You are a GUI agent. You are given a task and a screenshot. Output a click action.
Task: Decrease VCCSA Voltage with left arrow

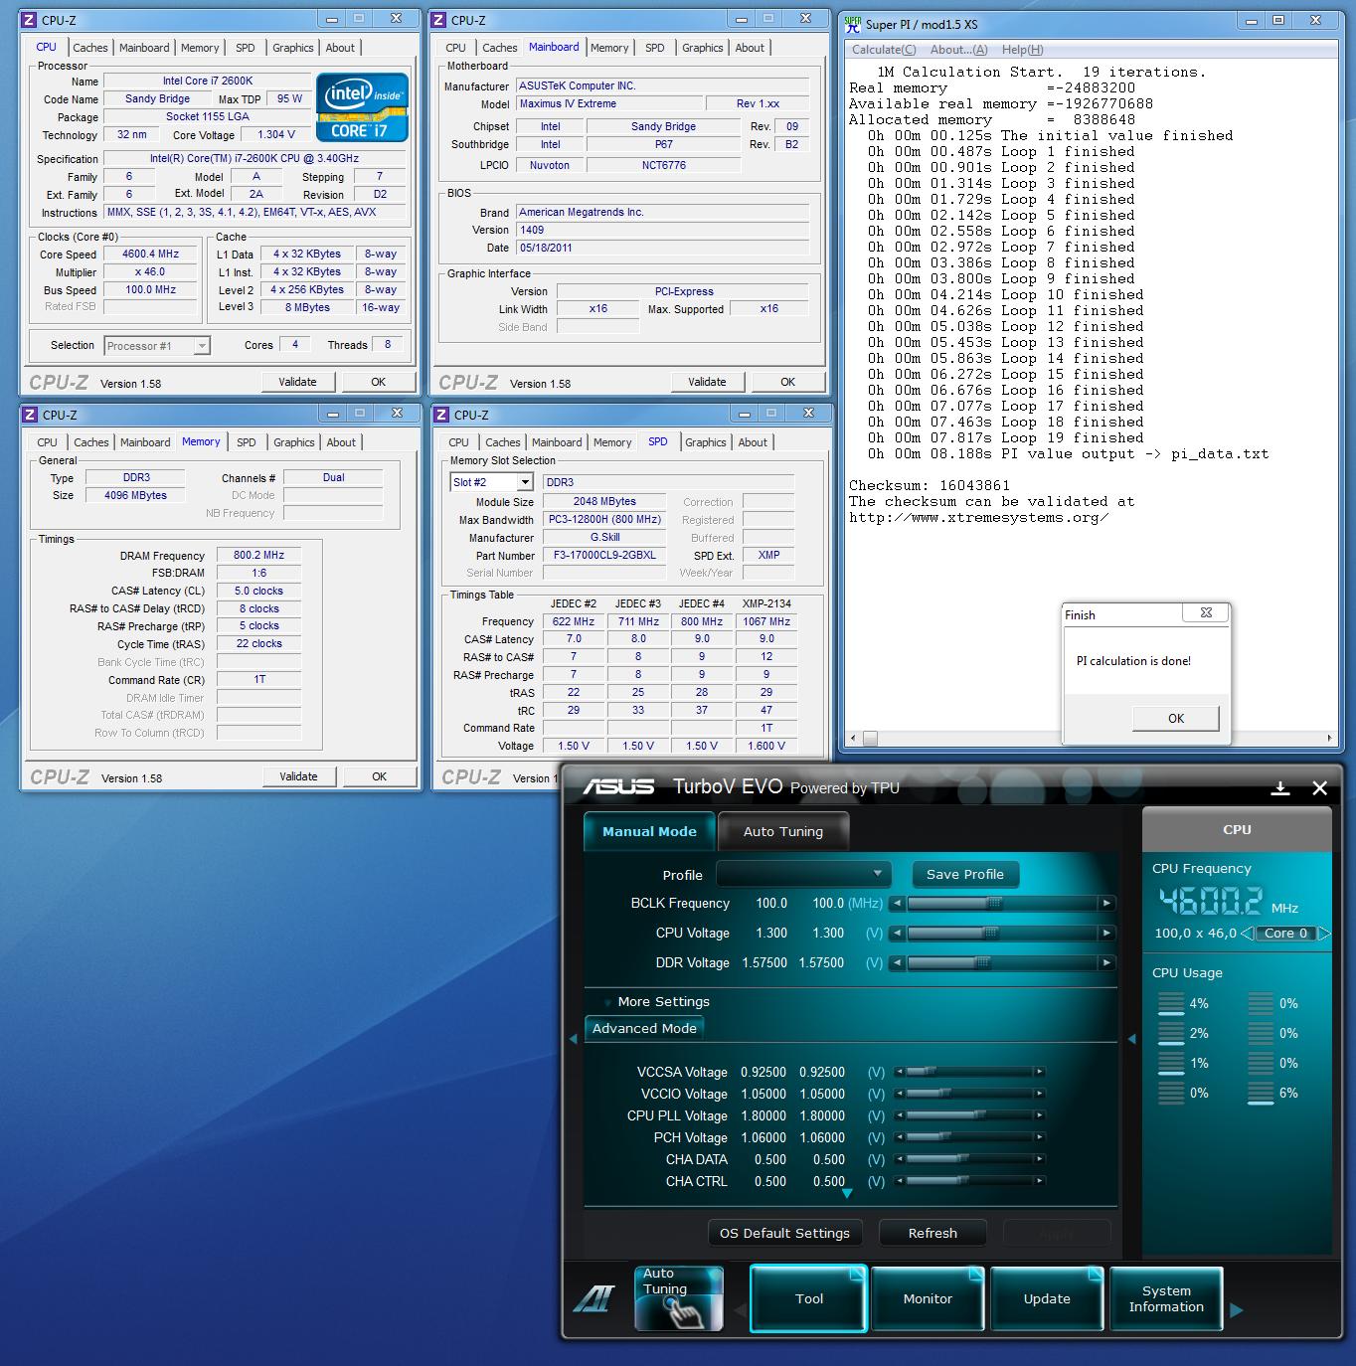point(899,1072)
